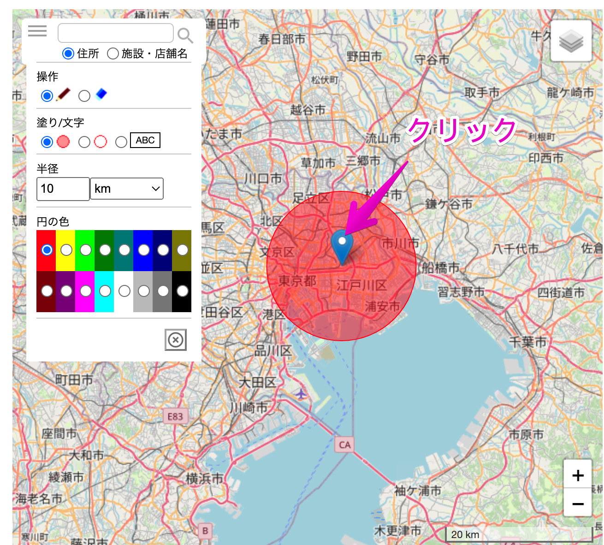
Task: Select the pen drawing tool
Action: click(x=47, y=96)
